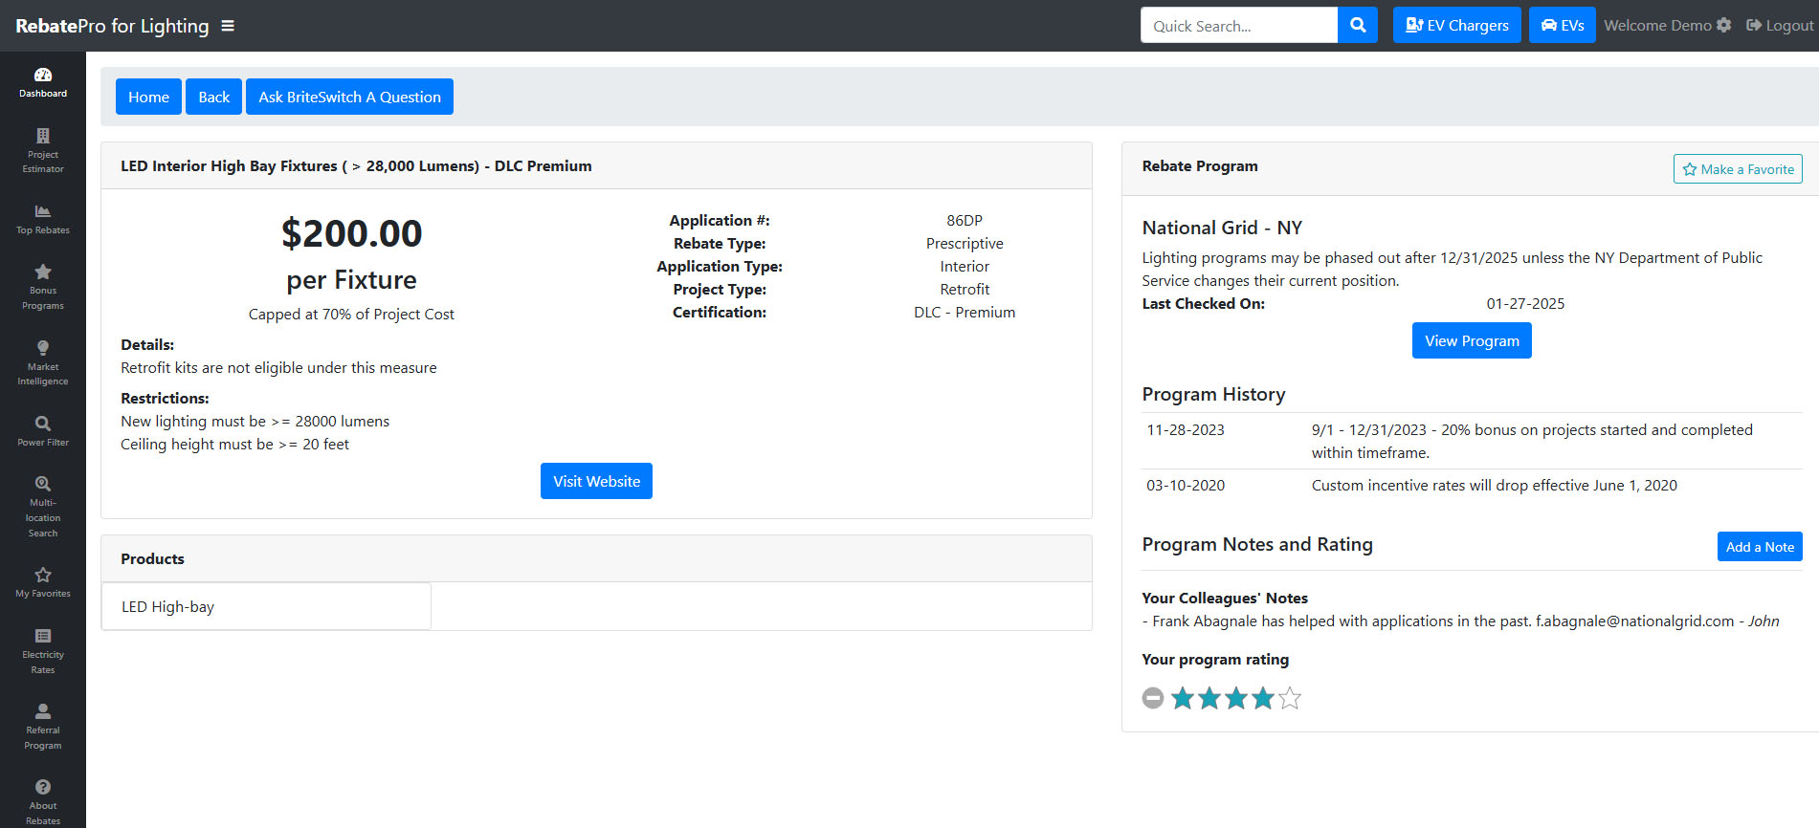Viewport: 1819px width, 828px height.
Task: Click the application number 86DP
Action: pos(965,221)
